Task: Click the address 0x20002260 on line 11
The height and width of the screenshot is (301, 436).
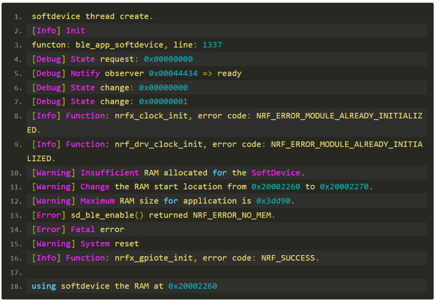Action: point(276,187)
